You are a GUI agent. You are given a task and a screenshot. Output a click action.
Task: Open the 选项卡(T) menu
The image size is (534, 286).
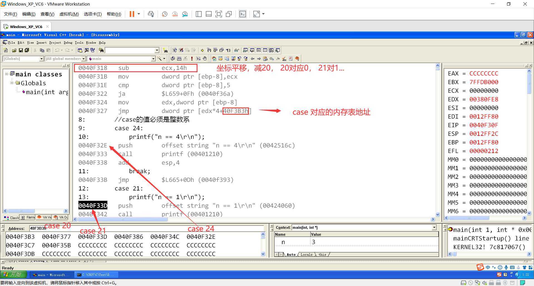coord(93,14)
